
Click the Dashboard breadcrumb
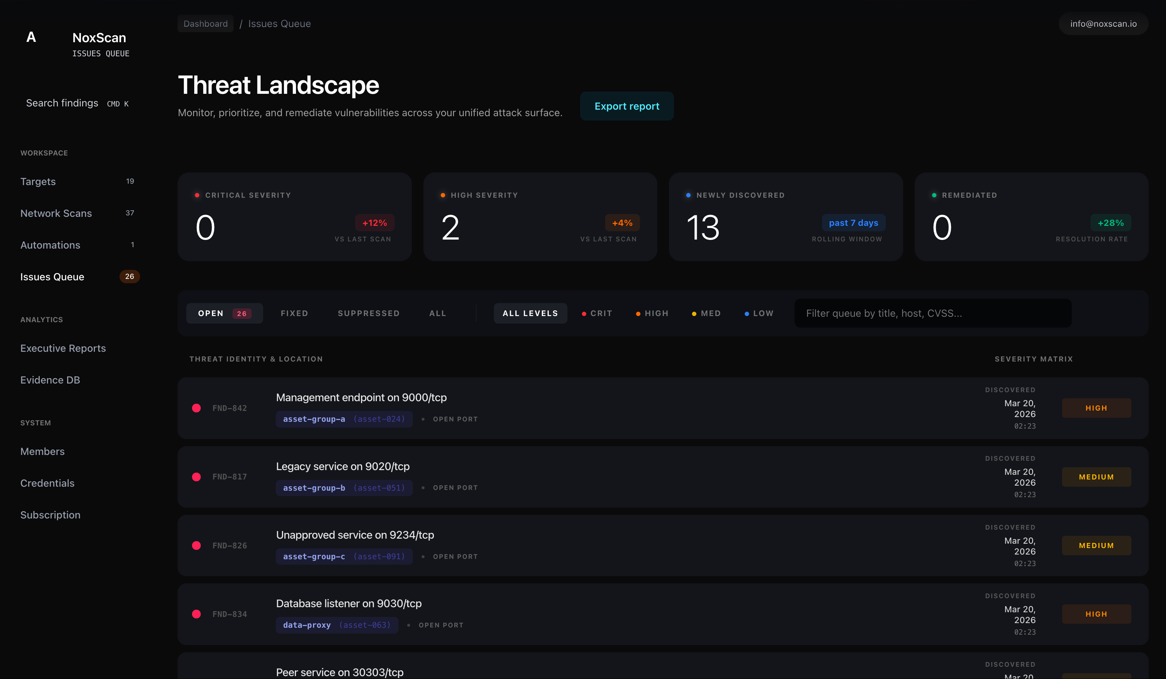coord(205,23)
